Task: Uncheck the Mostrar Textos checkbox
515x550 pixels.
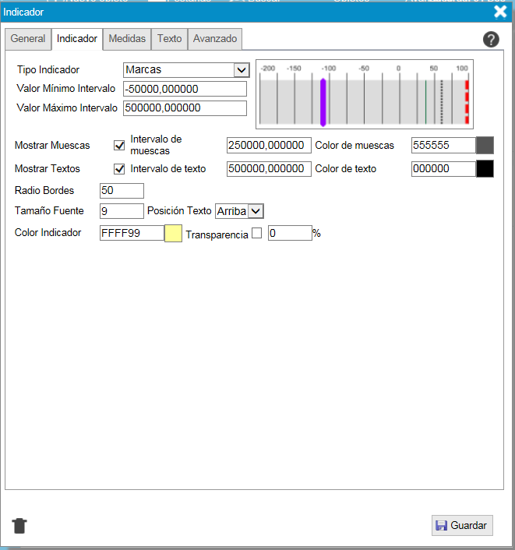Action: tap(119, 168)
